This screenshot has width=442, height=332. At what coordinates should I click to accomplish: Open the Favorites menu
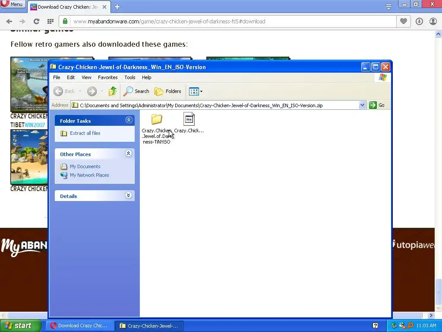(x=107, y=77)
